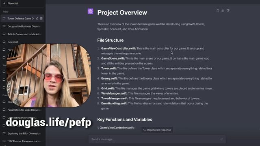260x146 pixels.
Task: Click chat bubble icon beside Article Conversion
Action: click(4, 34)
